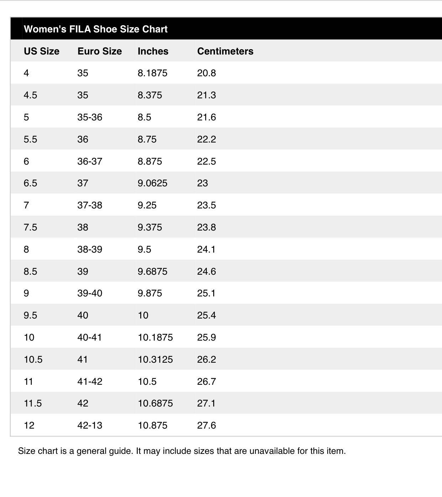
Task: Select US size 7.5 cell
Action: tap(30, 227)
